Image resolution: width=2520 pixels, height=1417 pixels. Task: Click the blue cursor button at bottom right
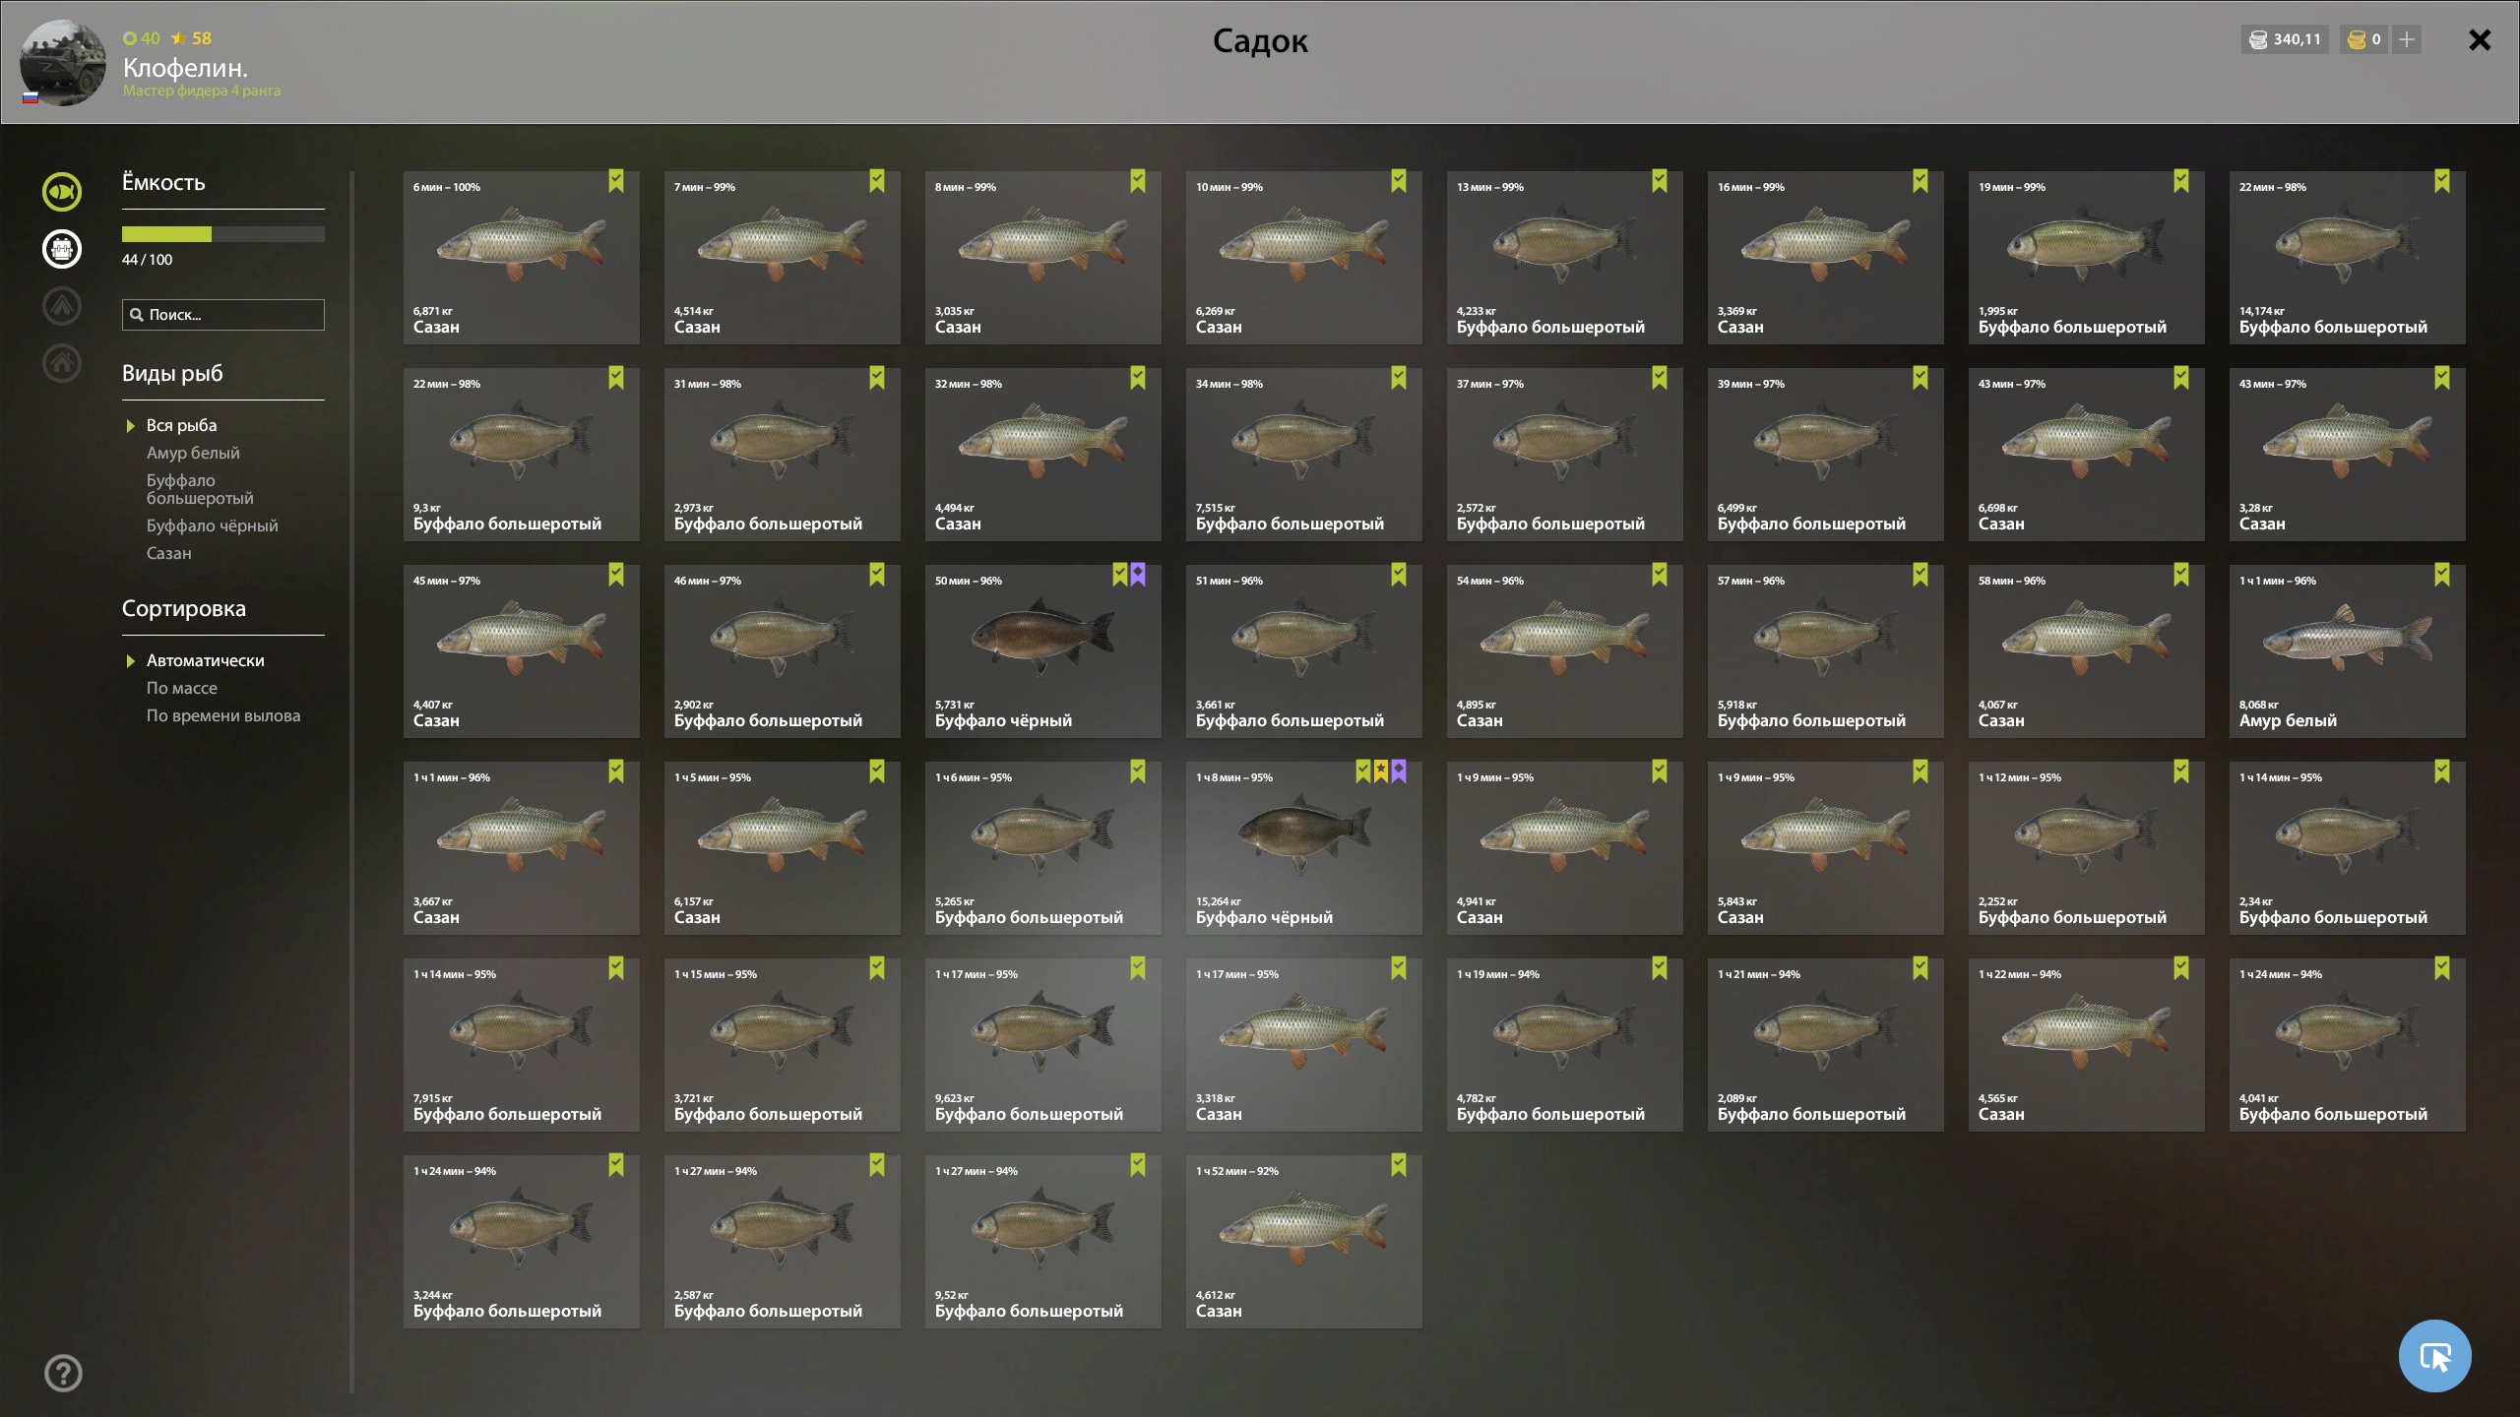2435,1356
